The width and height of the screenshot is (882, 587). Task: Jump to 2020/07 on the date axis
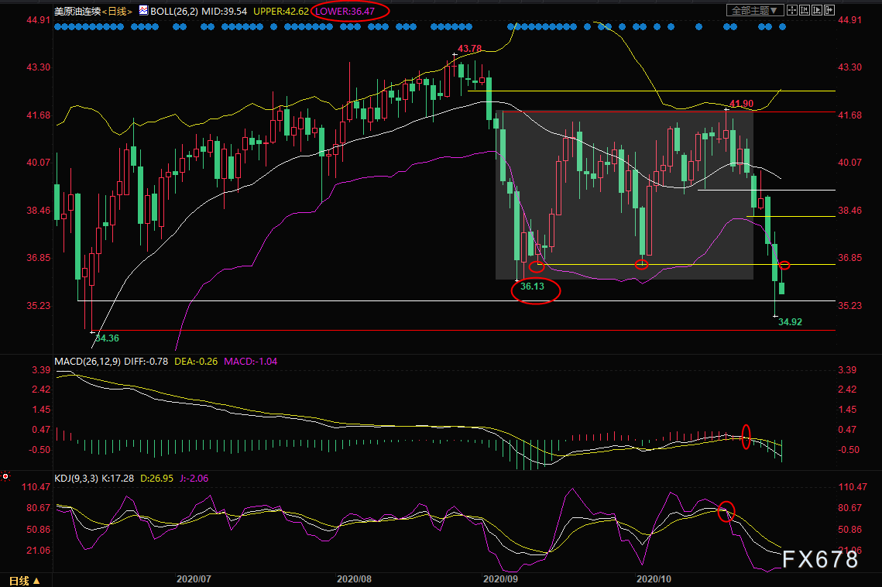click(194, 578)
